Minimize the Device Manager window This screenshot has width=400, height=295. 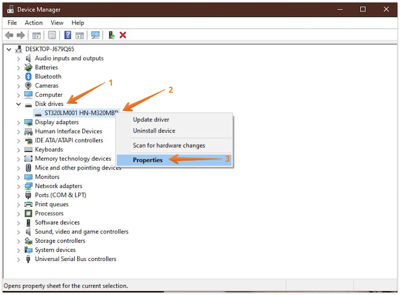tap(340, 10)
